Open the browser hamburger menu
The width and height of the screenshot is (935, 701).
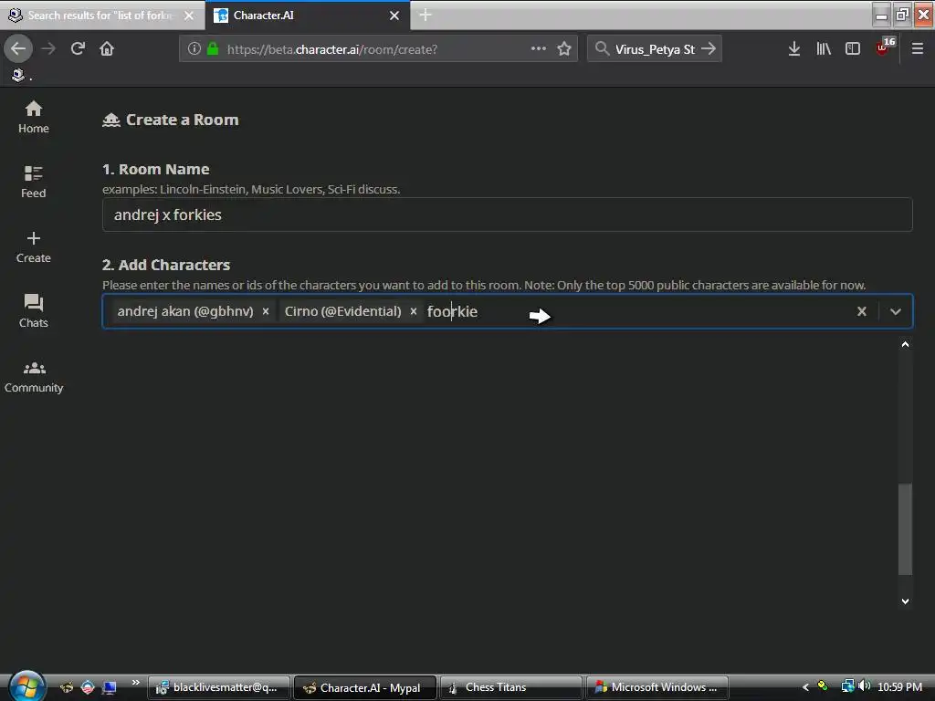pyautogui.click(x=918, y=48)
